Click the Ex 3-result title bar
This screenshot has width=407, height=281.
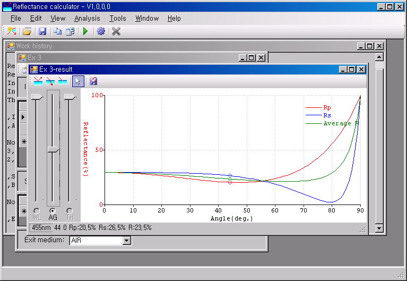tap(197, 70)
